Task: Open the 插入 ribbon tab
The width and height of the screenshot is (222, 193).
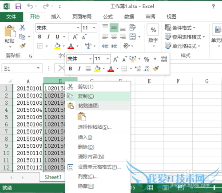Action: pos(56,16)
